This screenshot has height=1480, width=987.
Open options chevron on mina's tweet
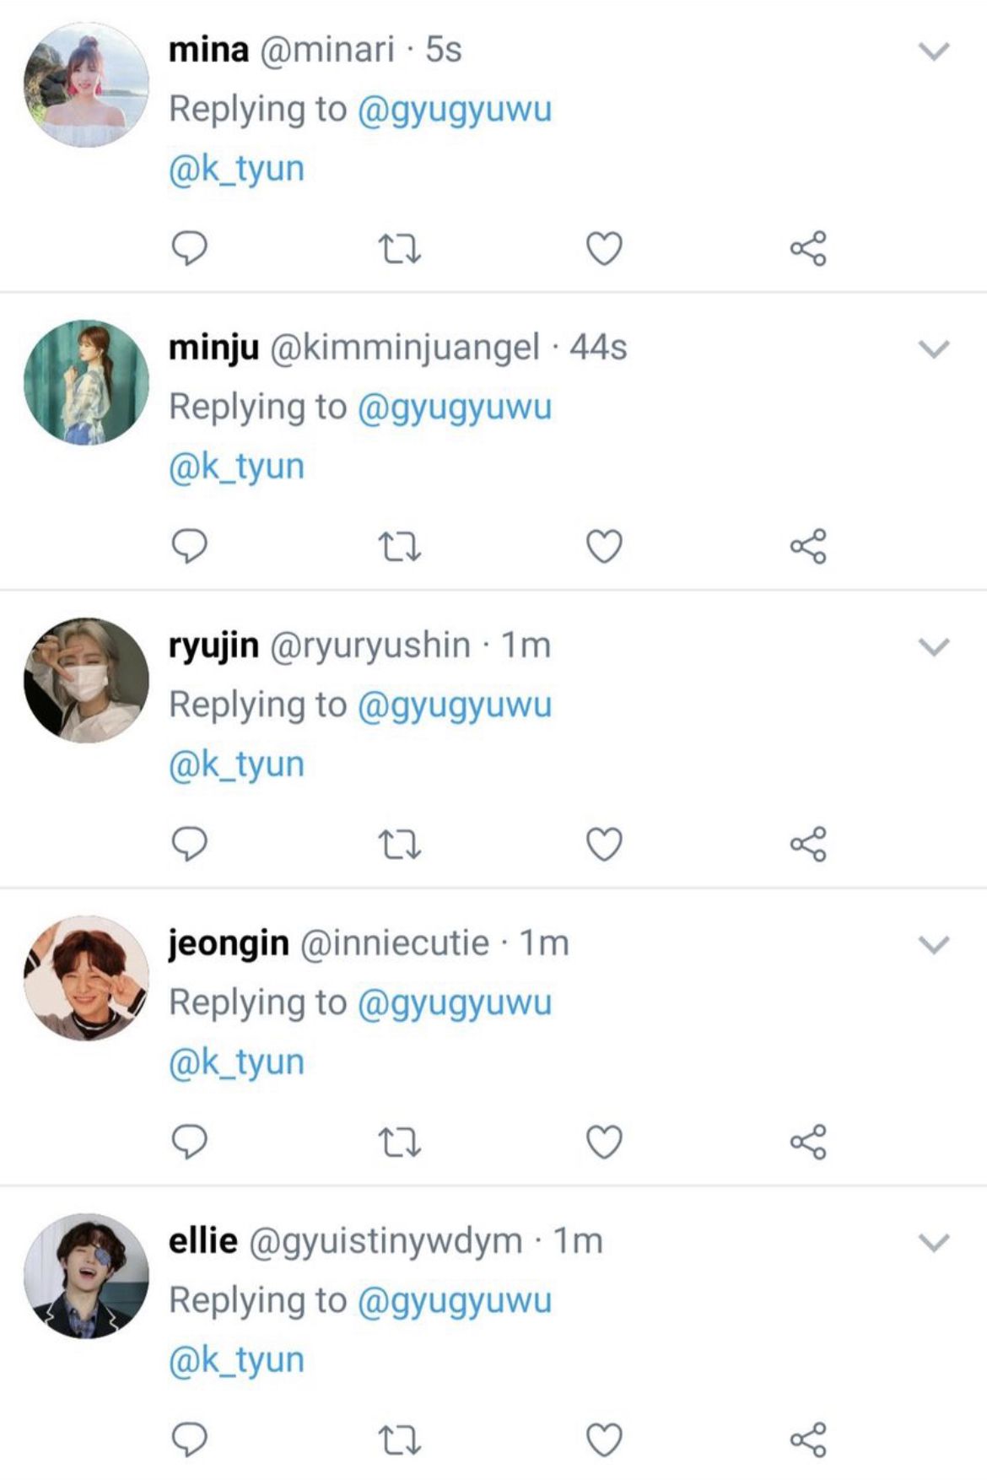(x=934, y=51)
